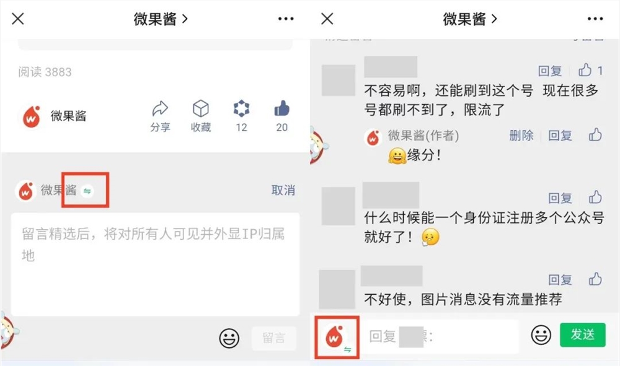
Task: Click 删除 on the author's reply
Action: click(521, 136)
